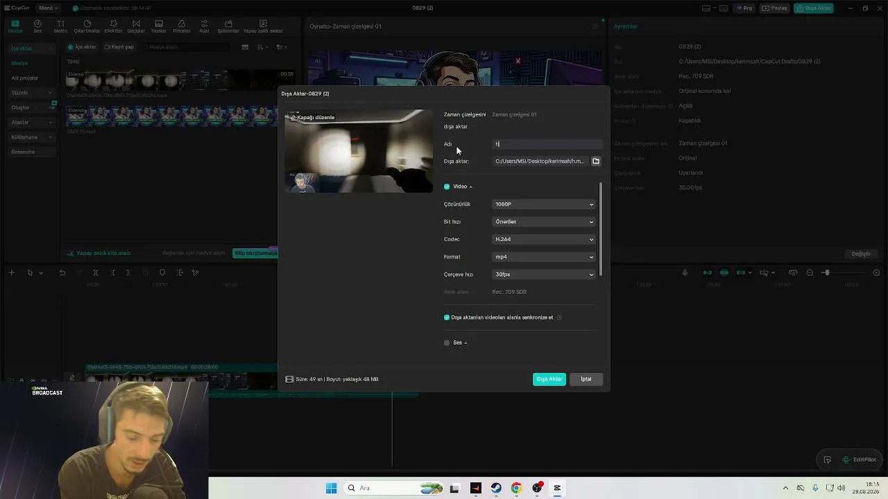Screen dimensions: 888x499
Task: Click the timeline zoom-out magnifier icon
Action: (810, 273)
